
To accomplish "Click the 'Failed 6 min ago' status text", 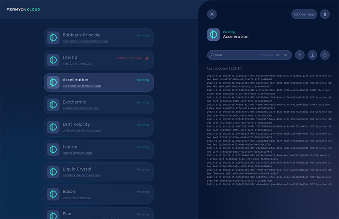I will 130,58.
